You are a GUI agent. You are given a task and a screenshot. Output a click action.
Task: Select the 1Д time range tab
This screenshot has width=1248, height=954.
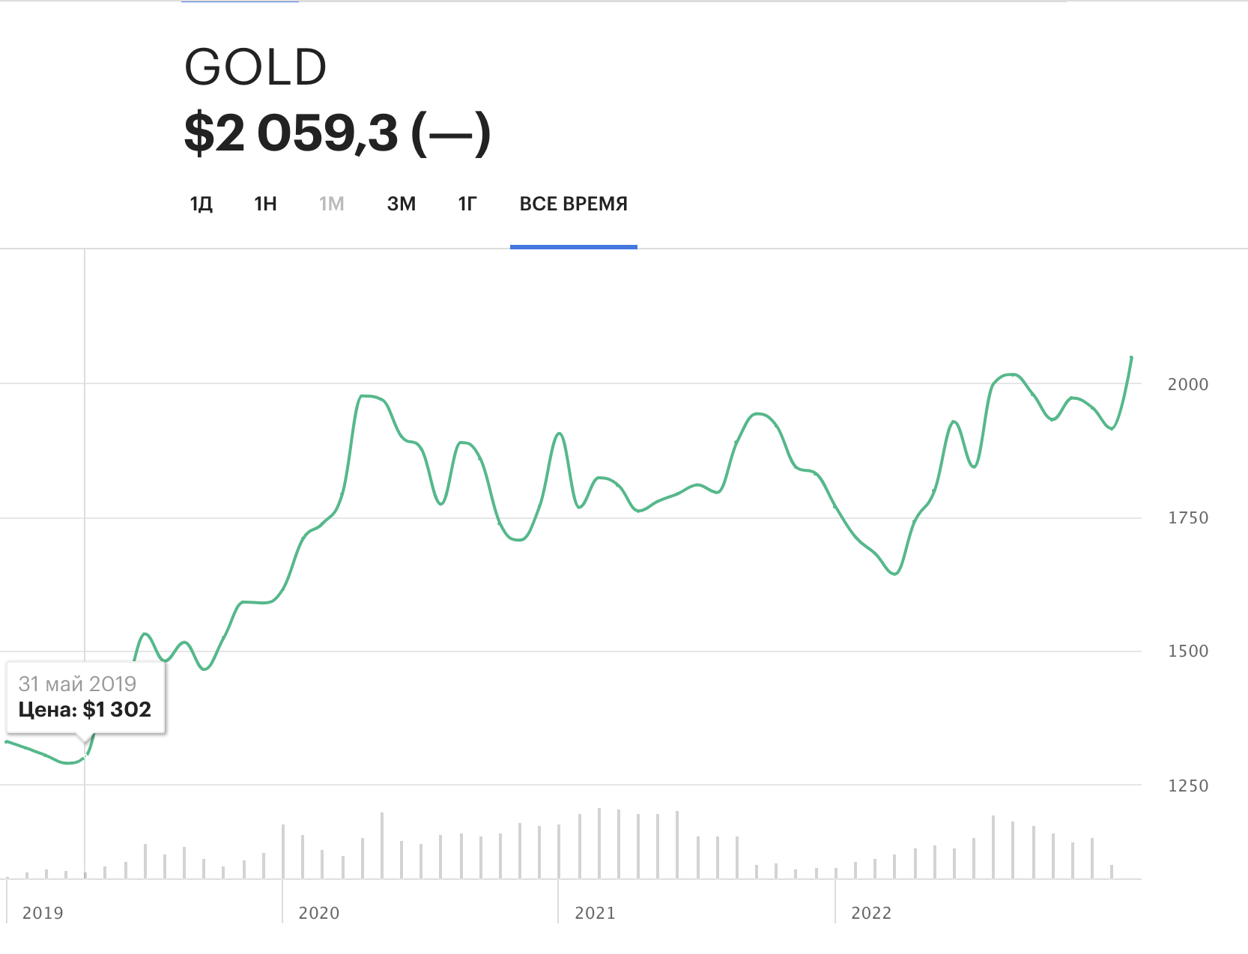click(x=202, y=204)
